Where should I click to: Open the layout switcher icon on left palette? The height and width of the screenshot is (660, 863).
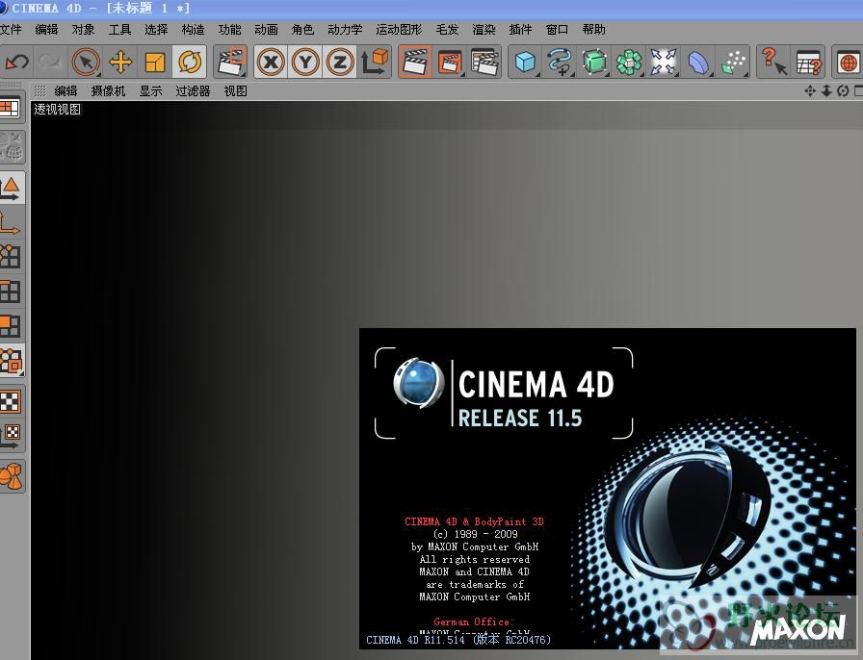coord(11,108)
